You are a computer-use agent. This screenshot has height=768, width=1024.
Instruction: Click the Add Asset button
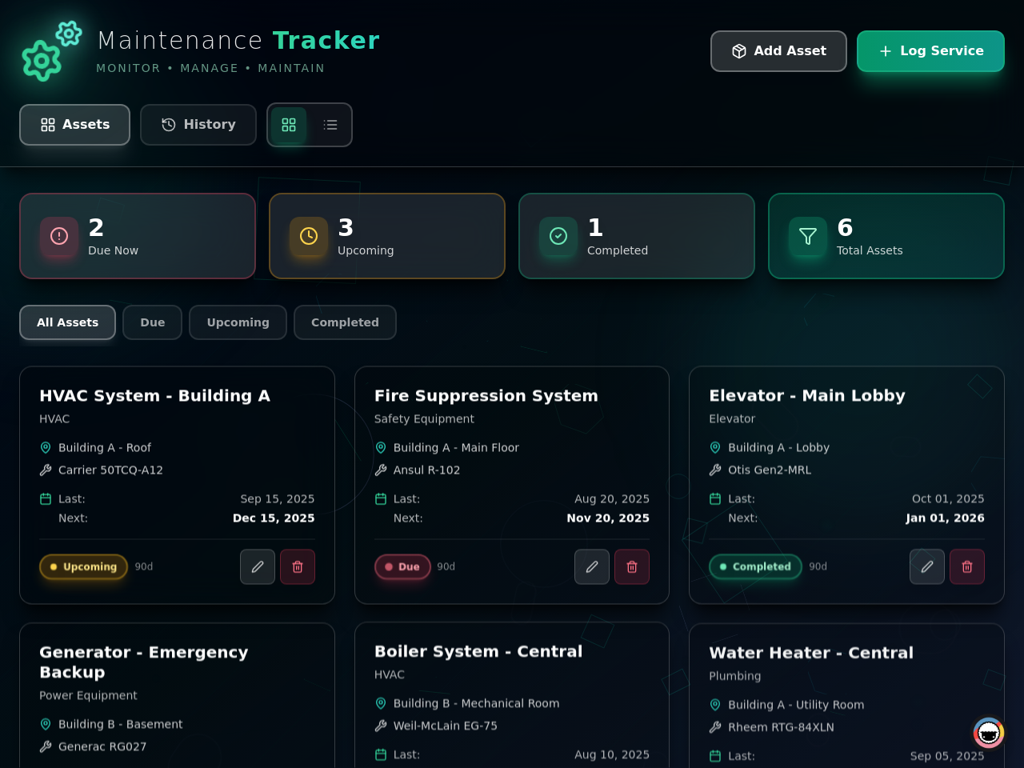[x=778, y=51]
